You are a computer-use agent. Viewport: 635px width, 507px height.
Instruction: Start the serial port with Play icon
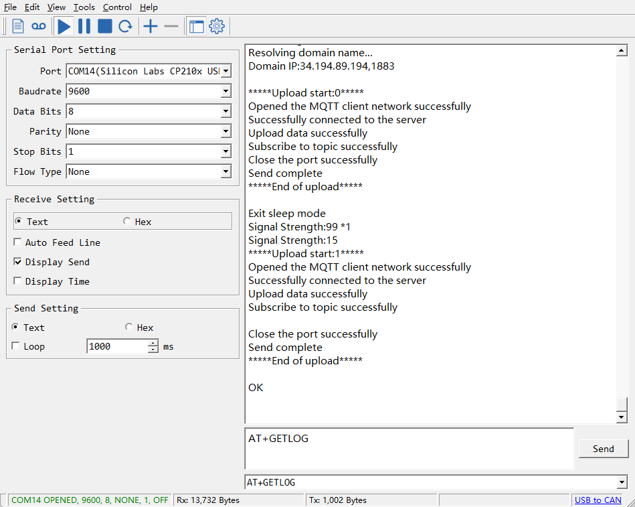point(64,26)
